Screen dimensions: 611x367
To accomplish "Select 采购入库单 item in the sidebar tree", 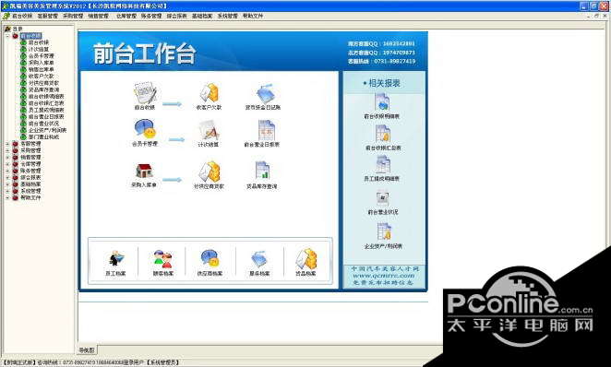I will click(x=41, y=63).
